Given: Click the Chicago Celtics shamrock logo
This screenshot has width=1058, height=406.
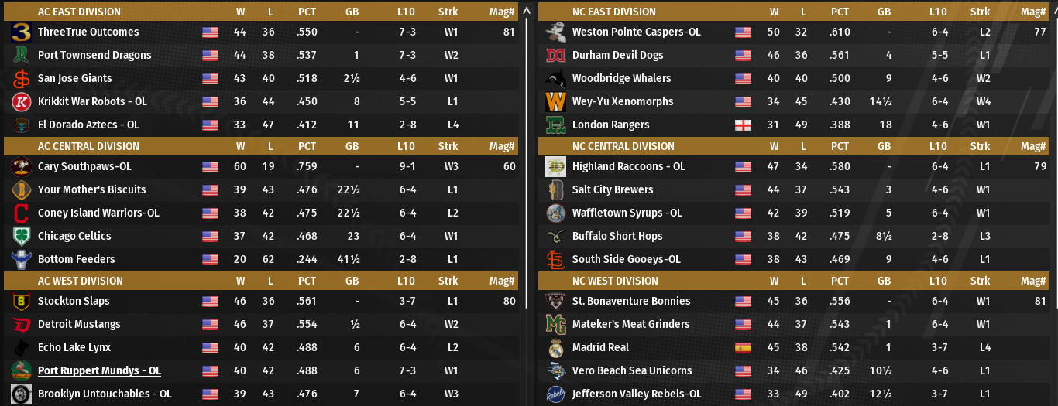Looking at the screenshot, I should pos(21,237).
